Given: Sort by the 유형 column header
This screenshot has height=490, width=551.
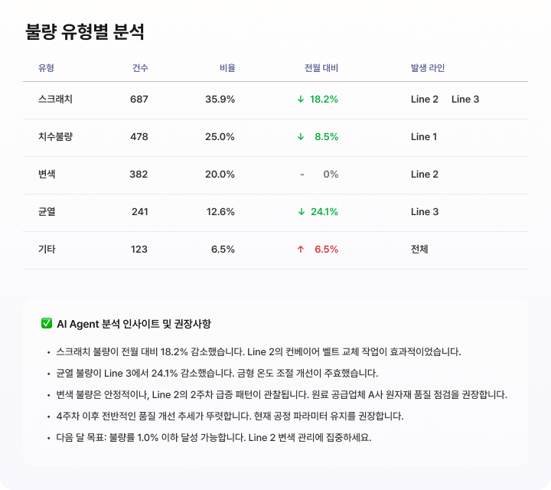Looking at the screenshot, I should tap(46, 68).
